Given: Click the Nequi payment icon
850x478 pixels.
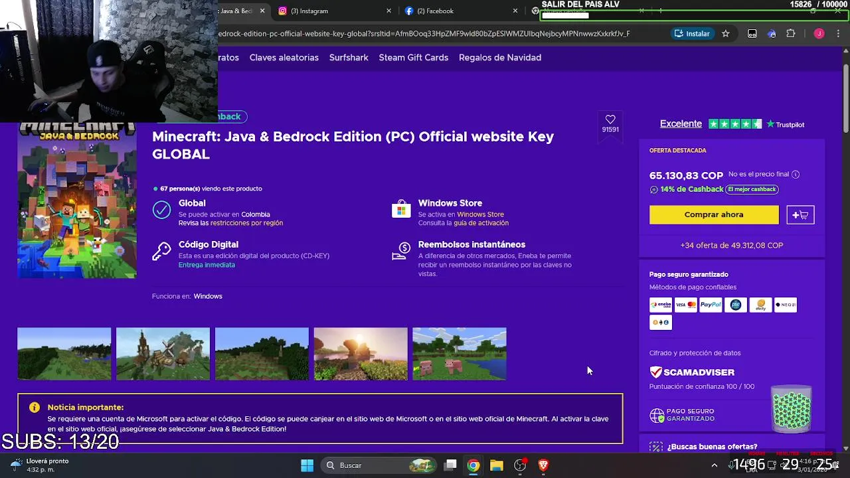Looking at the screenshot, I should [786, 305].
